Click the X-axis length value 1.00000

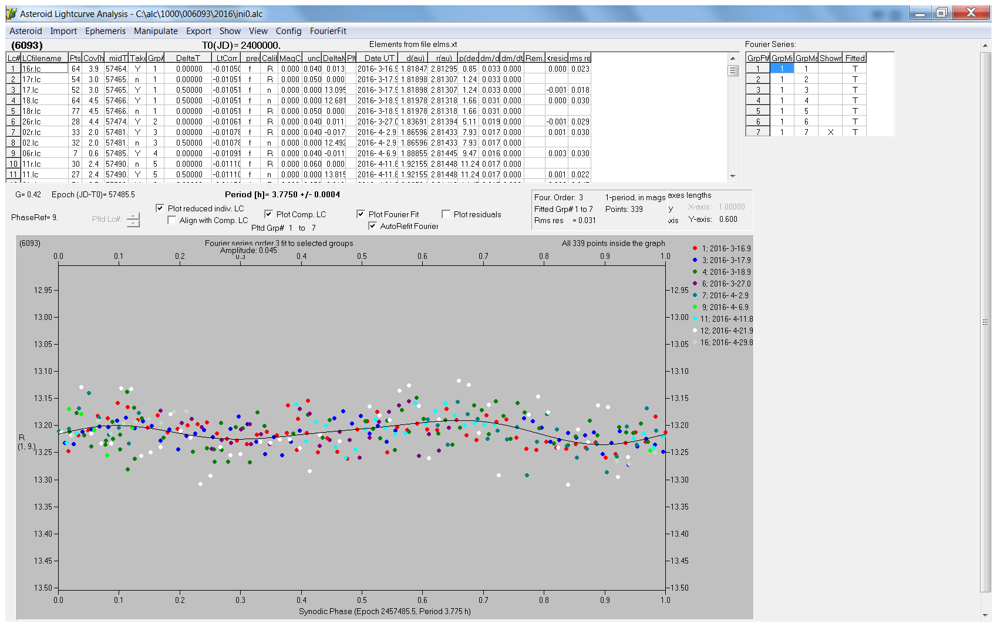732,207
